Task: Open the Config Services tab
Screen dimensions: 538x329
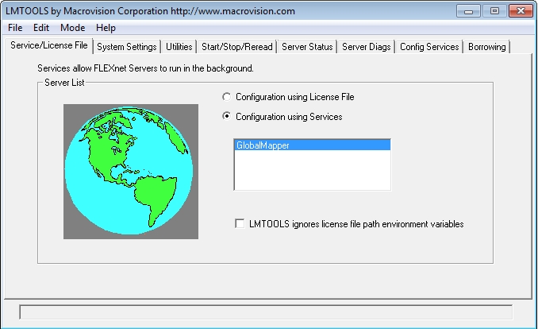Action: pos(429,47)
